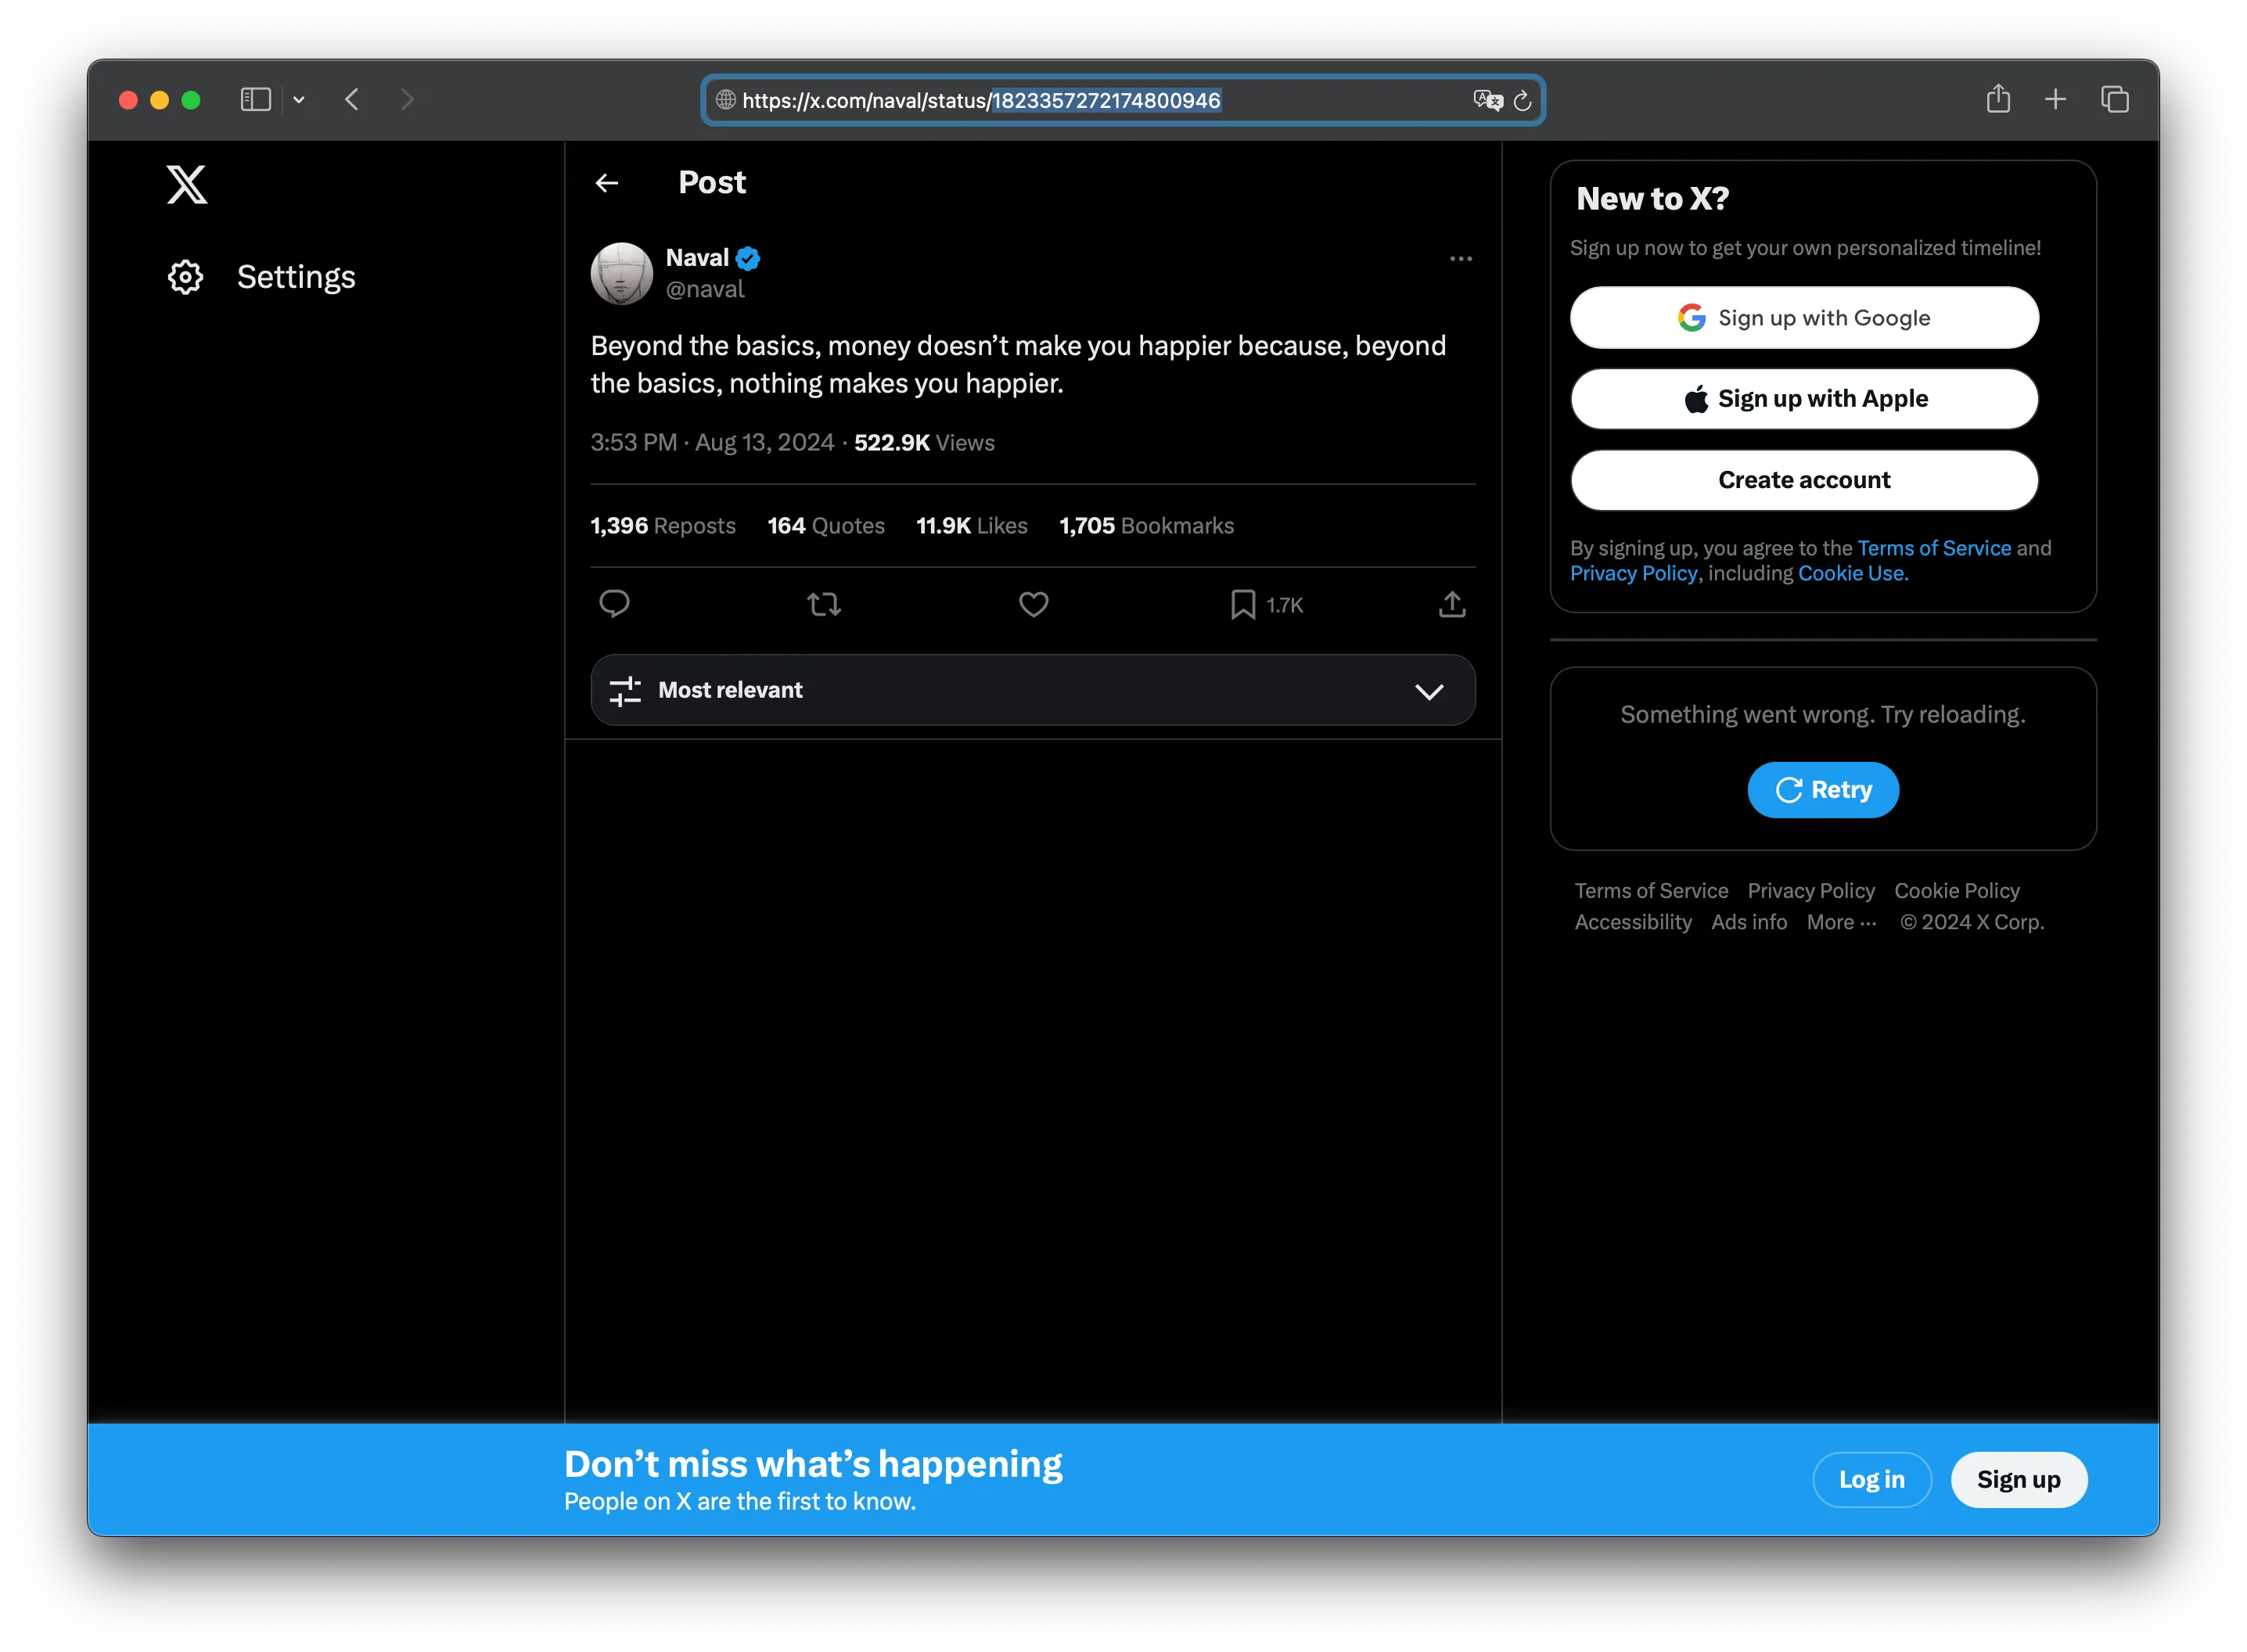Go back with Safari's back arrow
Image resolution: width=2247 pixels, height=1652 pixels.
coord(352,100)
